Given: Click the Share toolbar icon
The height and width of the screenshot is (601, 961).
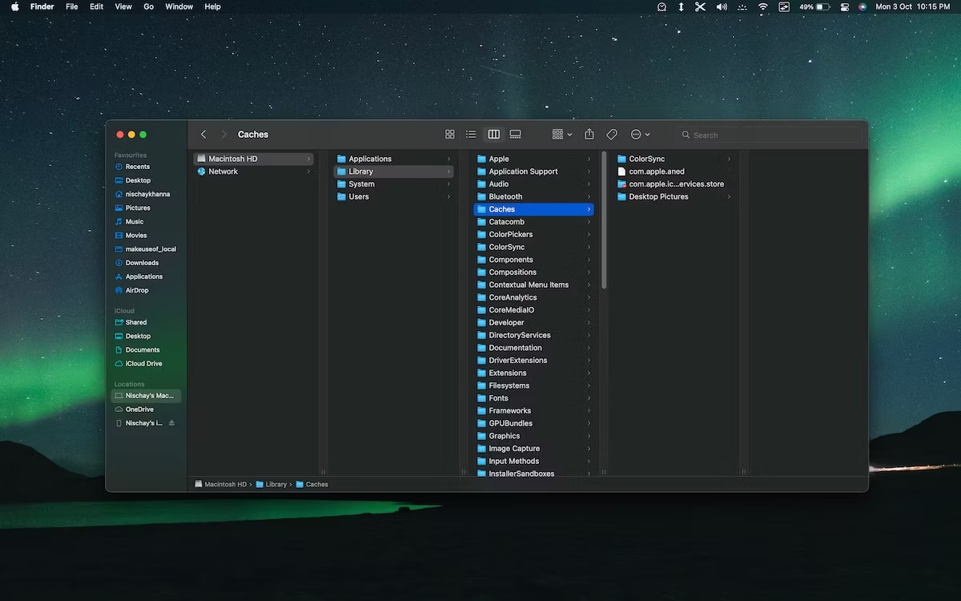Looking at the screenshot, I should (589, 135).
